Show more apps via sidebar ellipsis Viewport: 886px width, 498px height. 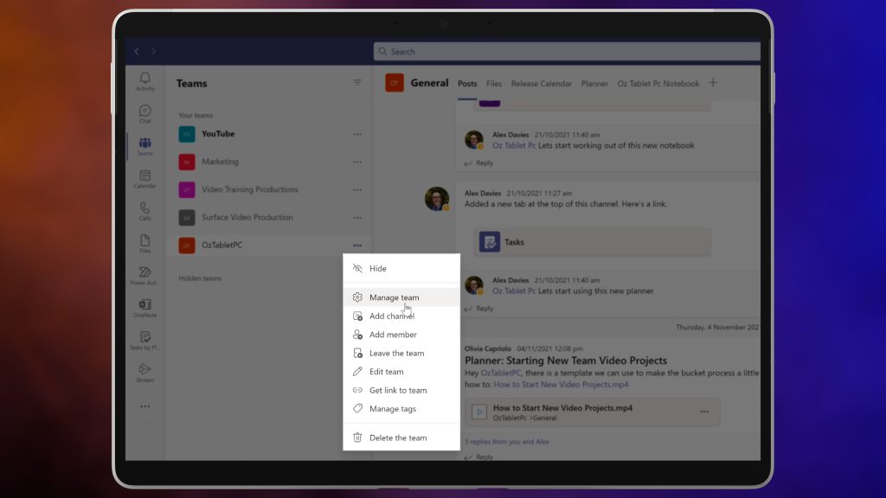[145, 406]
